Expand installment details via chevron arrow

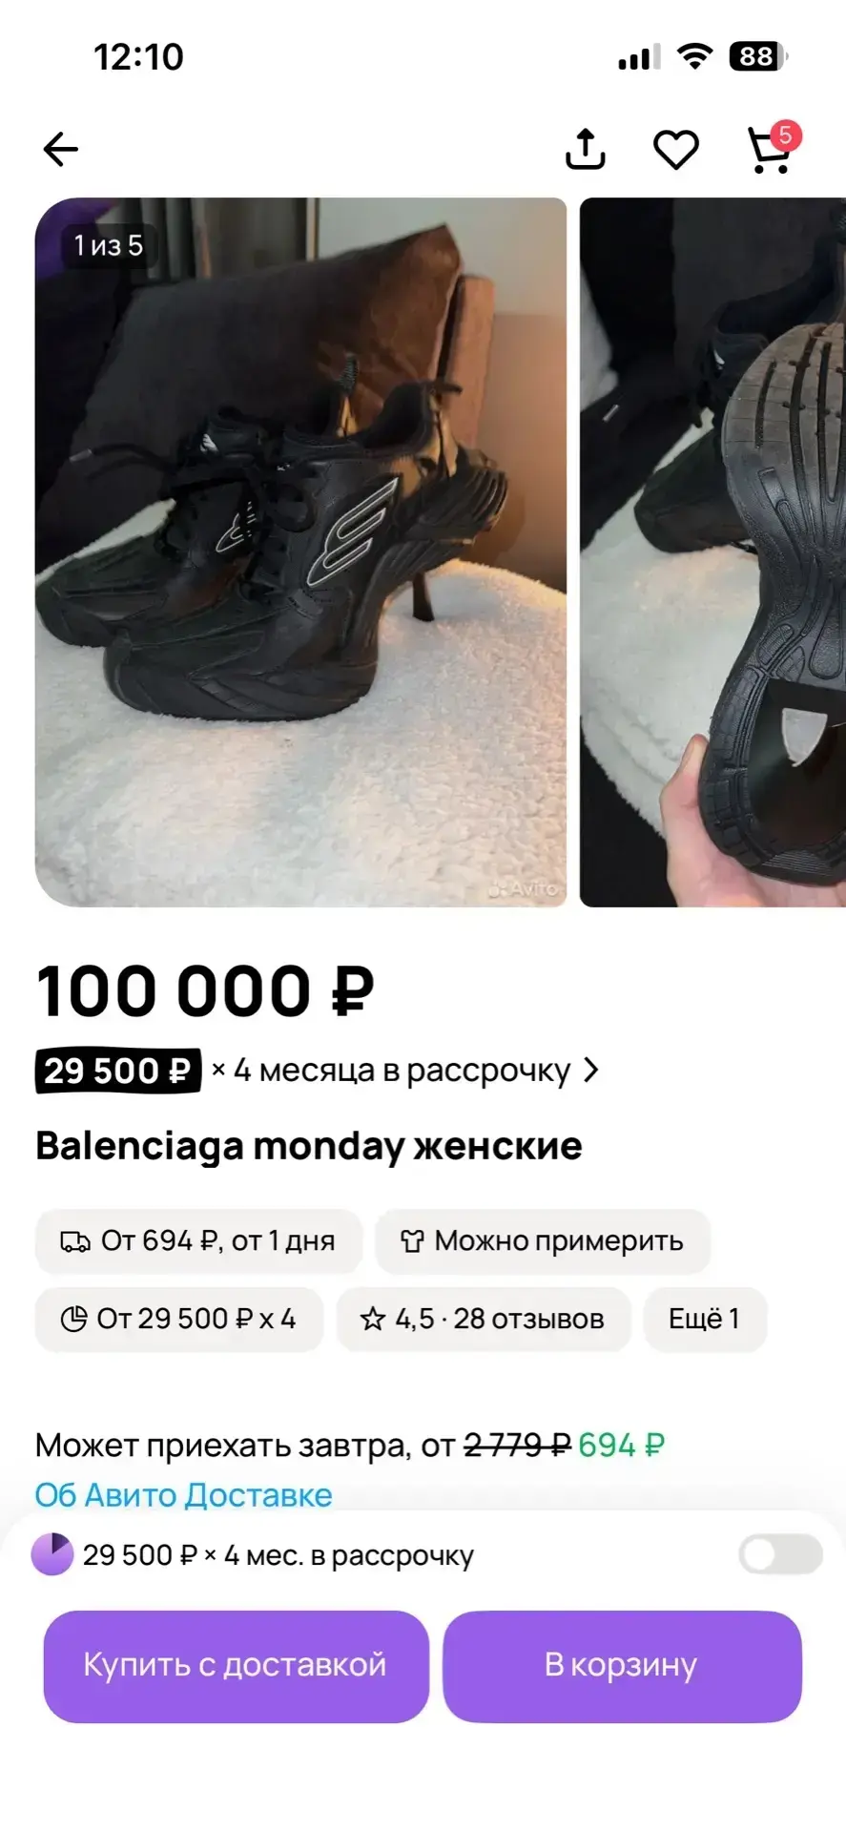pyautogui.click(x=591, y=1071)
